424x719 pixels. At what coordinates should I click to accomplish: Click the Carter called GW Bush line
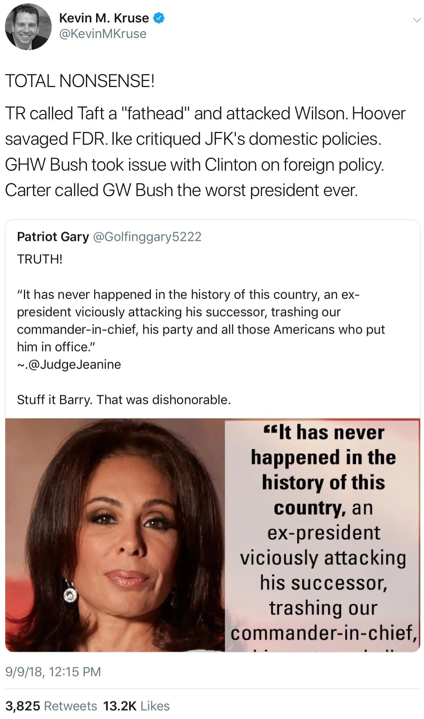tap(182, 190)
